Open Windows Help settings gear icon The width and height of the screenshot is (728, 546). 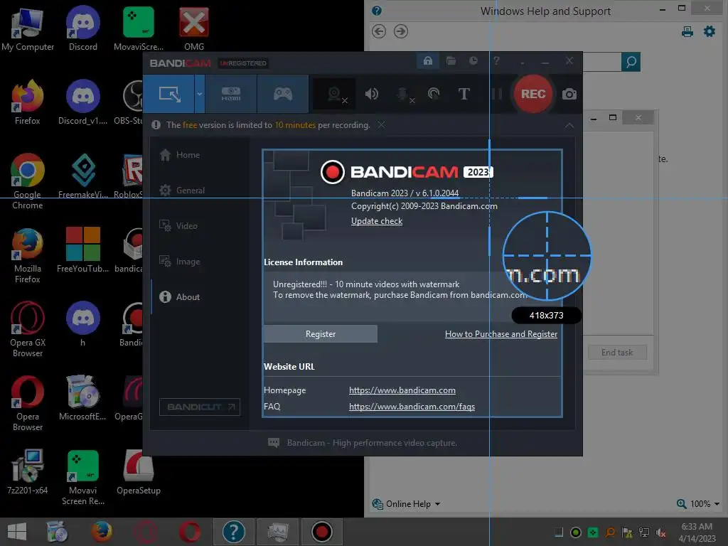tap(709, 31)
